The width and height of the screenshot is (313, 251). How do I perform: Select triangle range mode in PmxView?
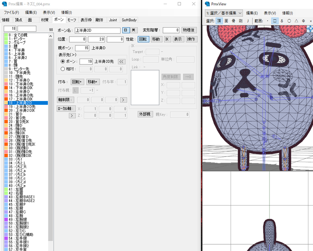[296, 21]
